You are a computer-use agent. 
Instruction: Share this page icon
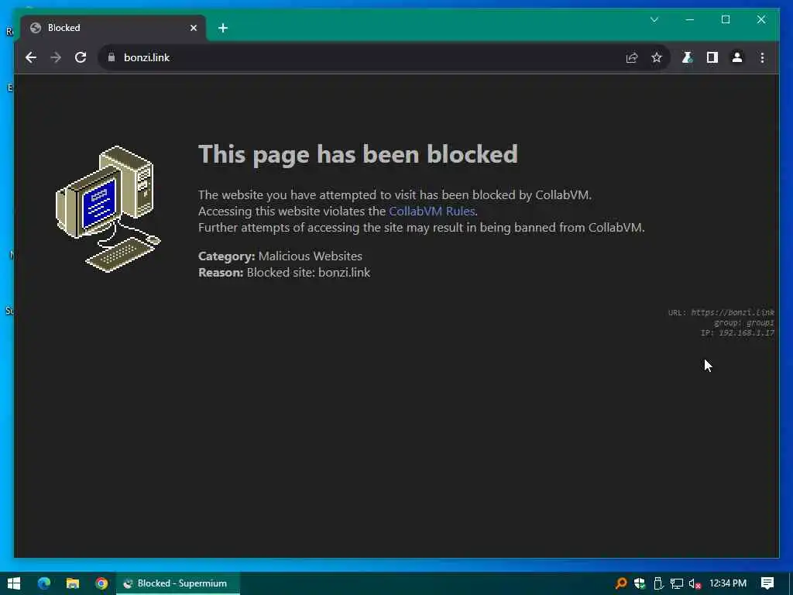point(632,57)
